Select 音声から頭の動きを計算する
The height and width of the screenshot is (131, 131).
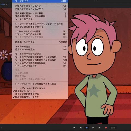(40, 27)
